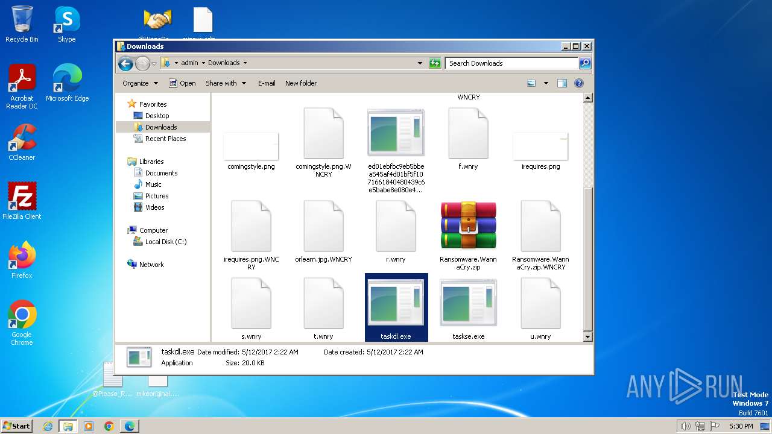Click the Refresh button beside address bar
This screenshot has height=434, width=772.
tap(435, 63)
